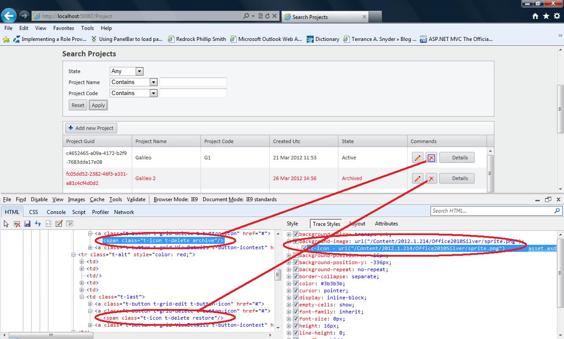
Task: Click the Edit pencil-and-note icon in dev toolbar
Action: [x=59, y=224]
